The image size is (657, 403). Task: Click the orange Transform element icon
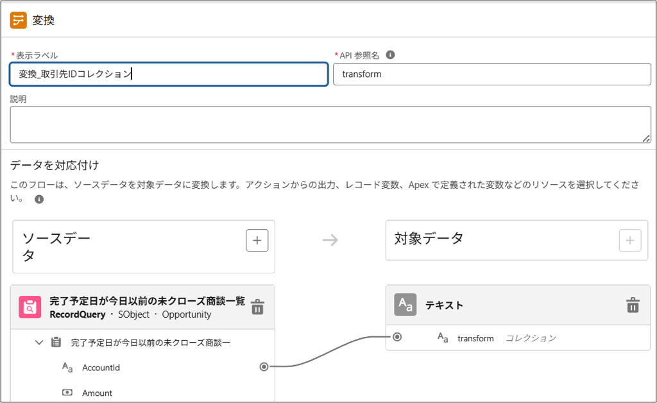pos(19,20)
